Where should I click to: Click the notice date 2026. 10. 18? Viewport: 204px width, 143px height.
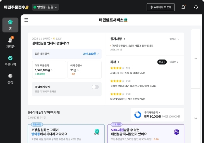pos(116,50)
